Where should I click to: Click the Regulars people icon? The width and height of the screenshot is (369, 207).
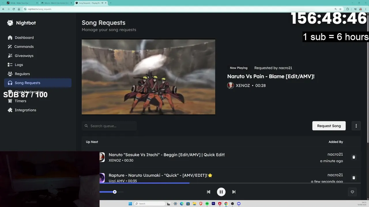10,74
